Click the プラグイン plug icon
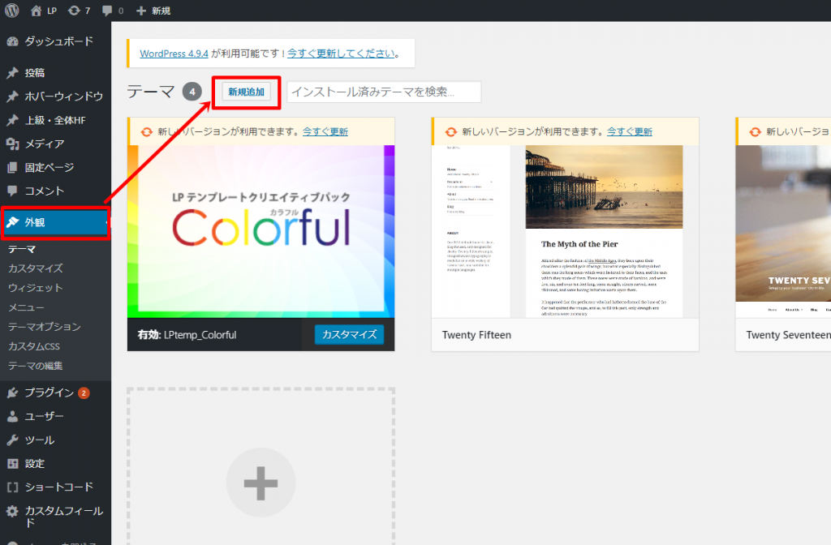Image resolution: width=831 pixels, height=545 pixels. pos(13,393)
